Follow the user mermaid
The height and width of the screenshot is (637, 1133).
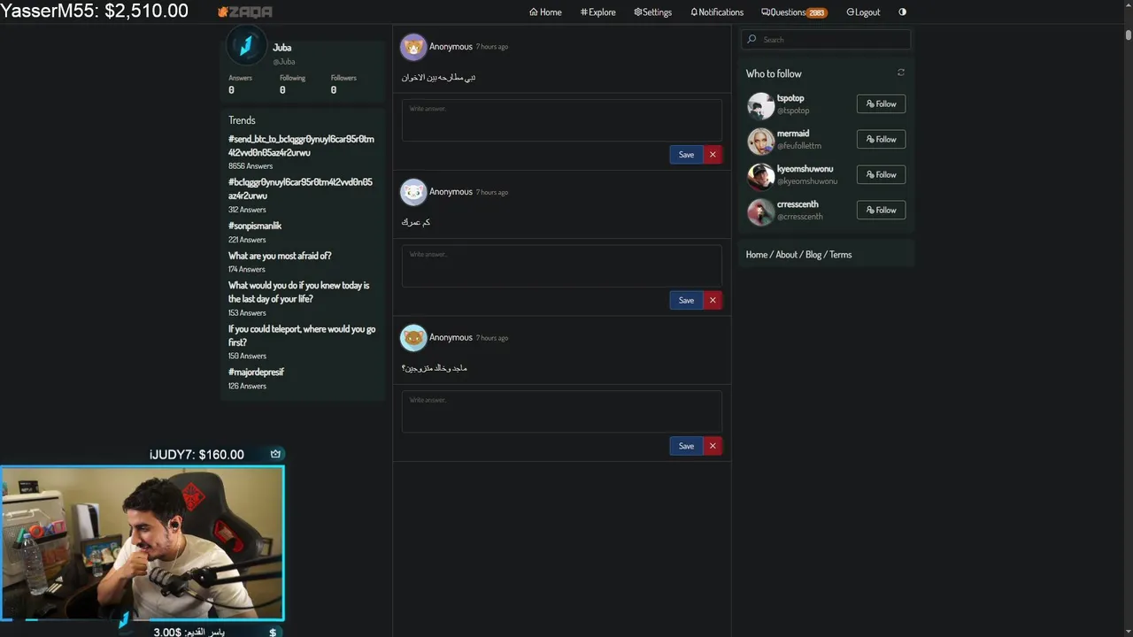click(x=881, y=139)
